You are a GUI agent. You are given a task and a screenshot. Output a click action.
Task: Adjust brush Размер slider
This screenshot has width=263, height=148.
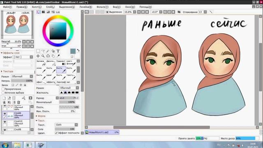tap(69, 98)
